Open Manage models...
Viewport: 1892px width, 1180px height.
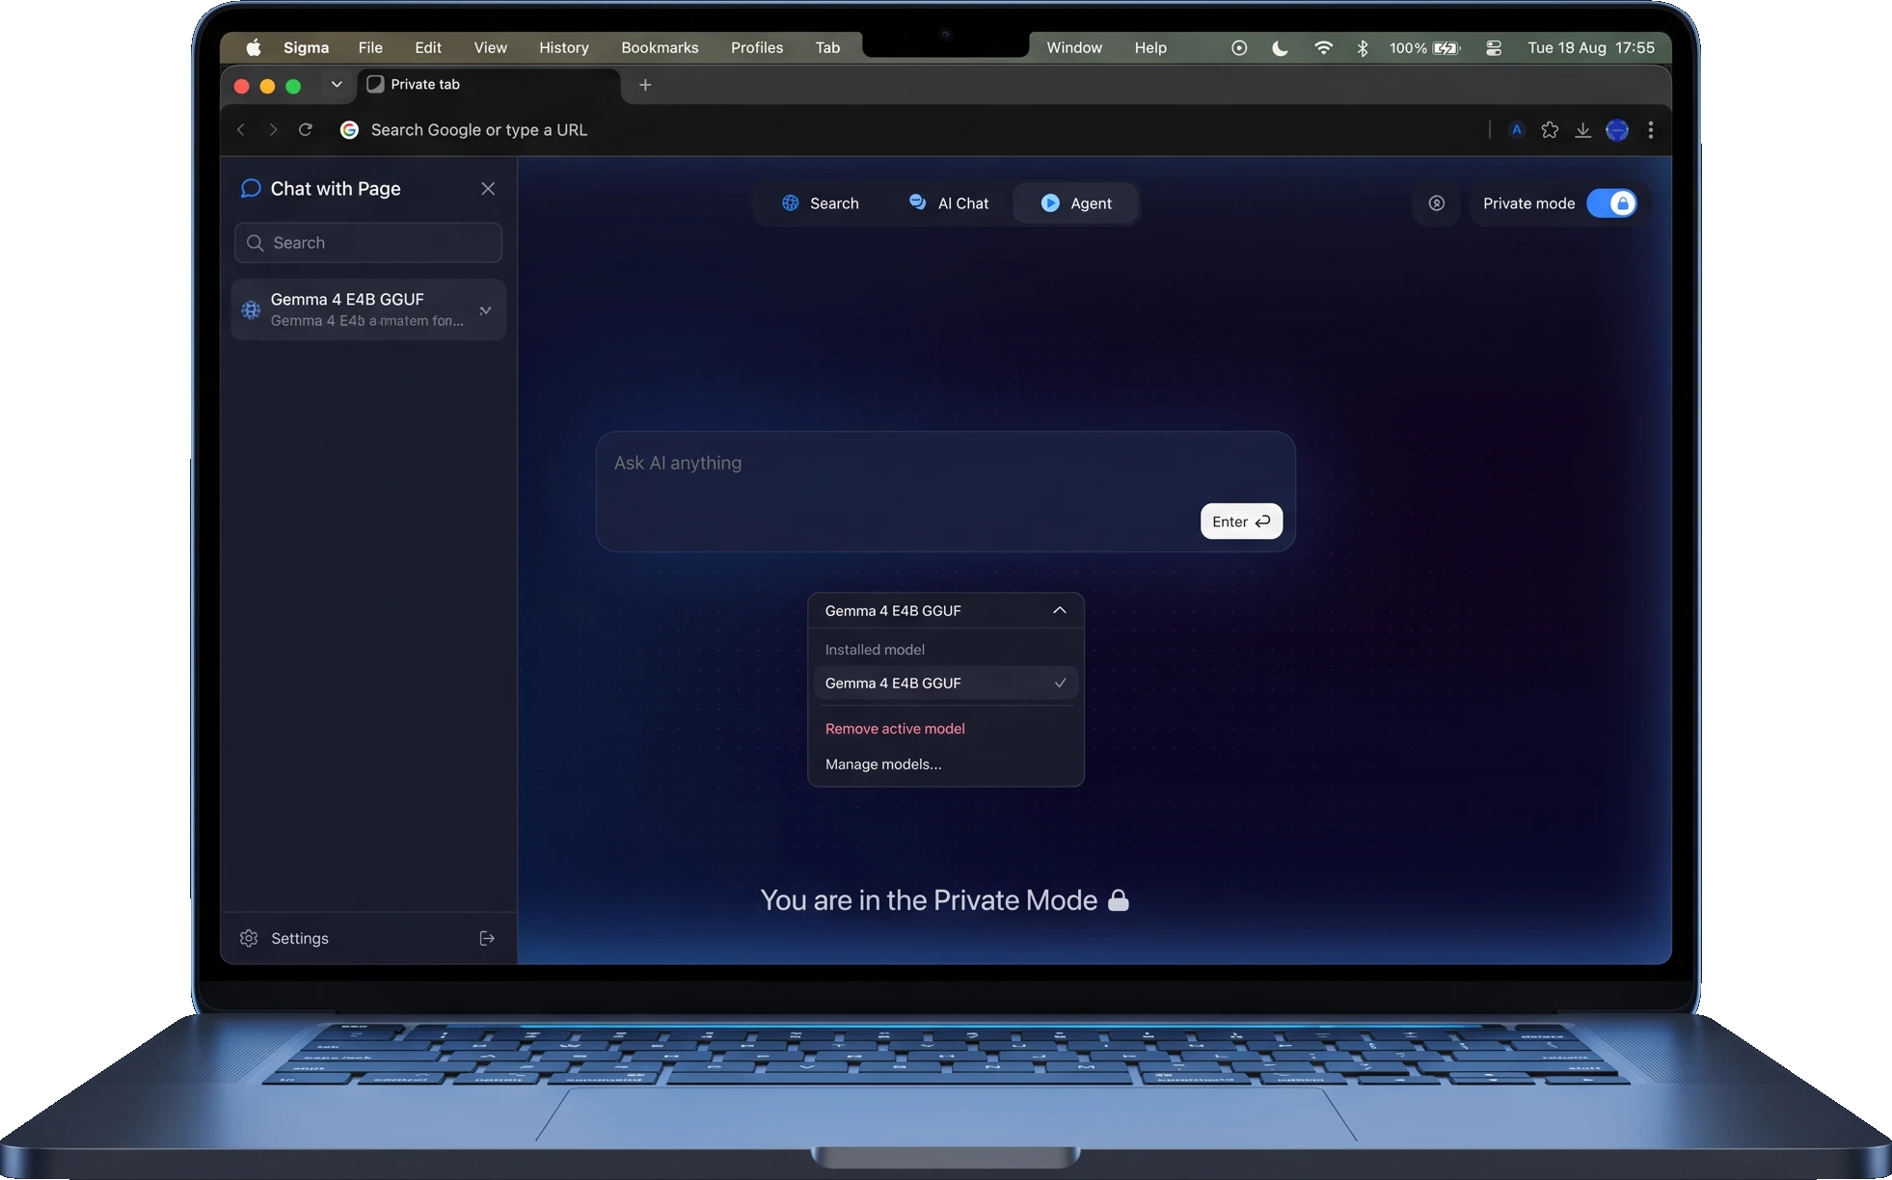click(x=883, y=764)
